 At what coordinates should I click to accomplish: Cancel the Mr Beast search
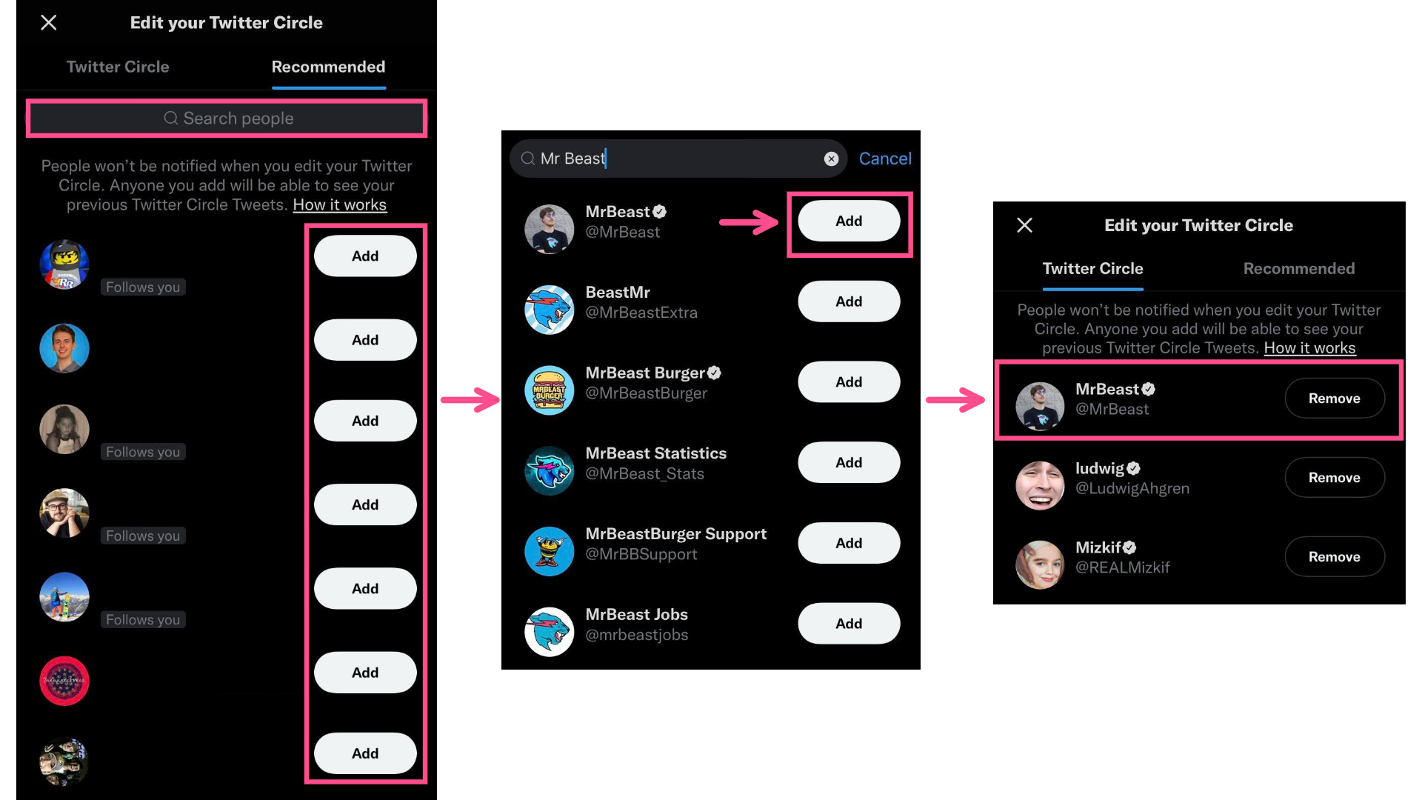click(x=884, y=159)
